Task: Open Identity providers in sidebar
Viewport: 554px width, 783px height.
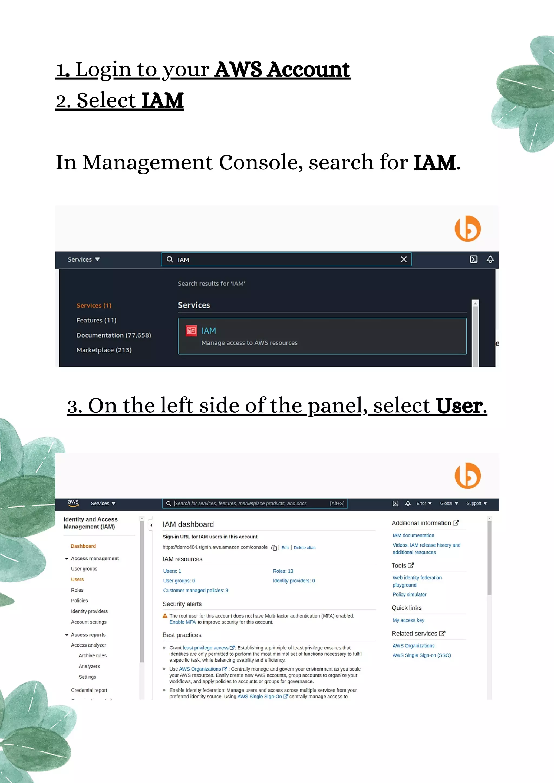Action: point(90,611)
